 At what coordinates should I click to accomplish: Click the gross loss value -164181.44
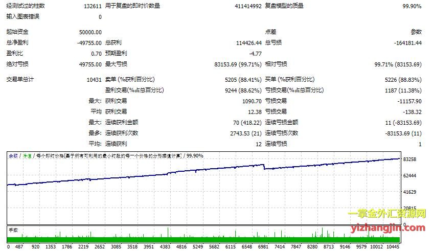[408, 43]
